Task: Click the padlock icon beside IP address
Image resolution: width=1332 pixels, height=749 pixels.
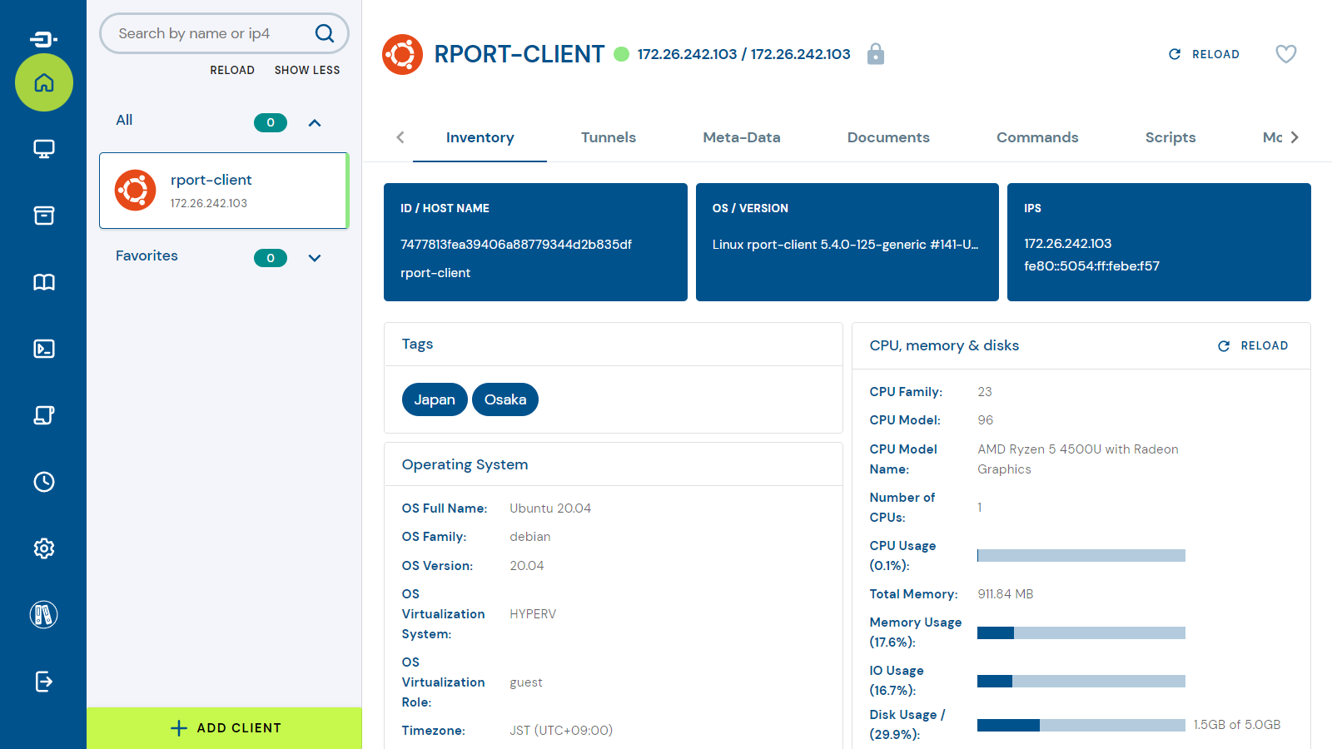Action: click(875, 54)
